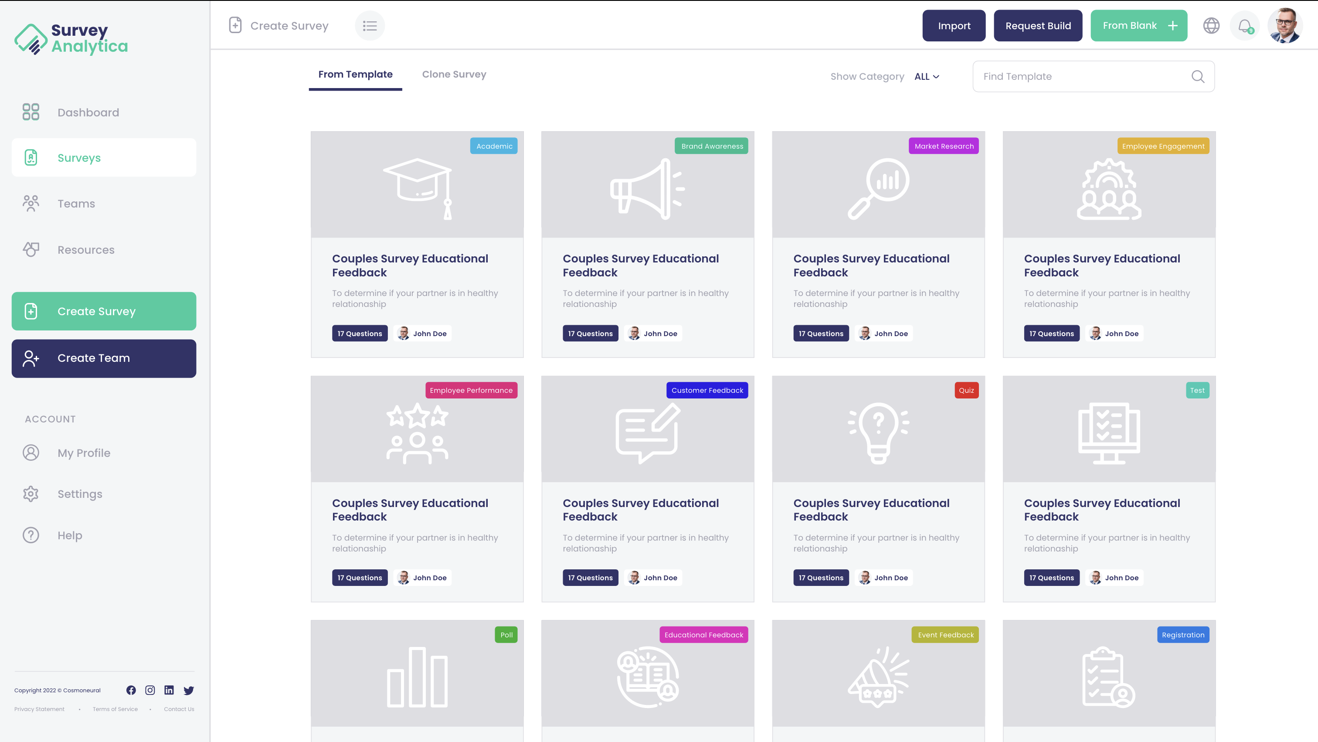
Task: Click the Test monitor checklist thumbnail
Action: point(1109,433)
